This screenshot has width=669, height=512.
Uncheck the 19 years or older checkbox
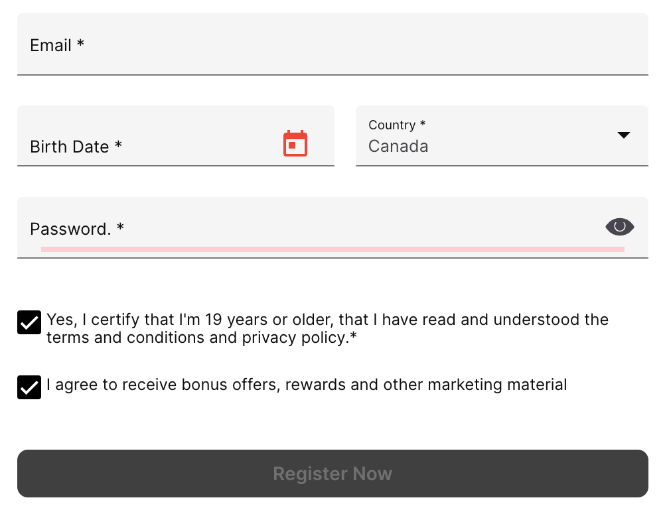[29, 323]
